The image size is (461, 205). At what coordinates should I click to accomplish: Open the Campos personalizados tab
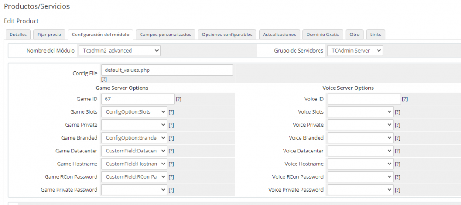click(x=166, y=35)
